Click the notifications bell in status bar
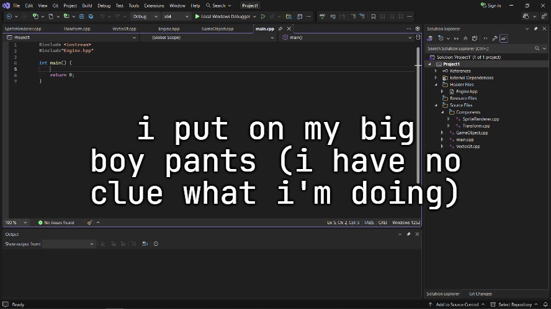Viewport: 551px width, 309px height. click(x=545, y=305)
